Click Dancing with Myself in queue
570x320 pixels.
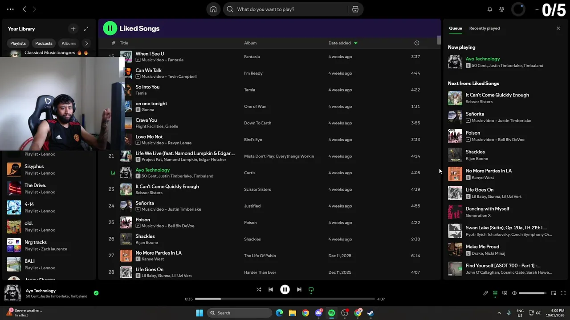click(488, 208)
